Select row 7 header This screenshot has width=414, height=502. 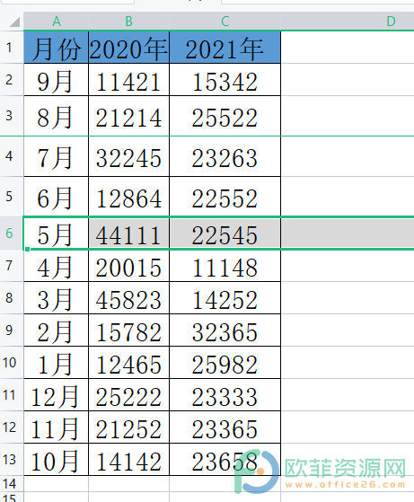pos(12,266)
